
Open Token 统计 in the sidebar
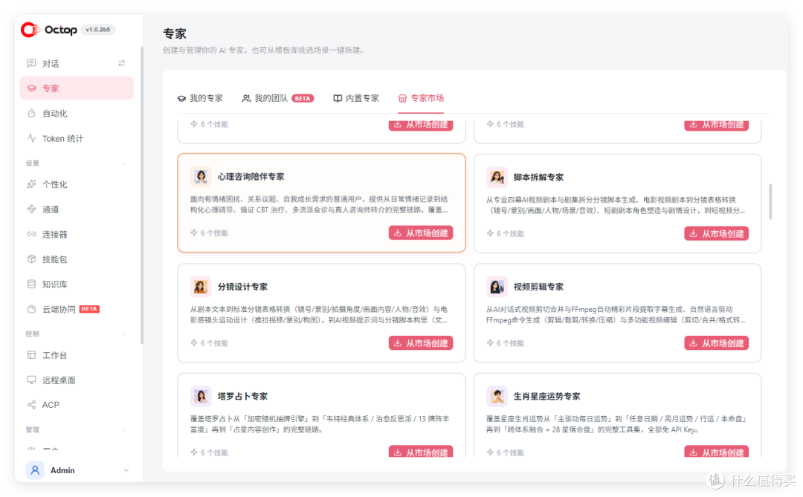77,139
